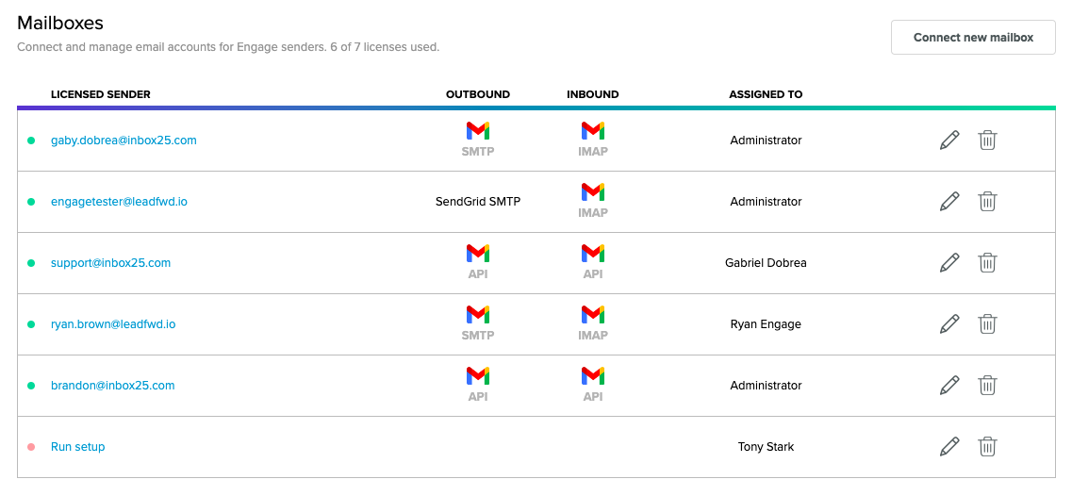Edit the gaby.dobrea@inbox25.com mailbox via pencil icon
Screen dimensions: 1072x496
(x=948, y=141)
